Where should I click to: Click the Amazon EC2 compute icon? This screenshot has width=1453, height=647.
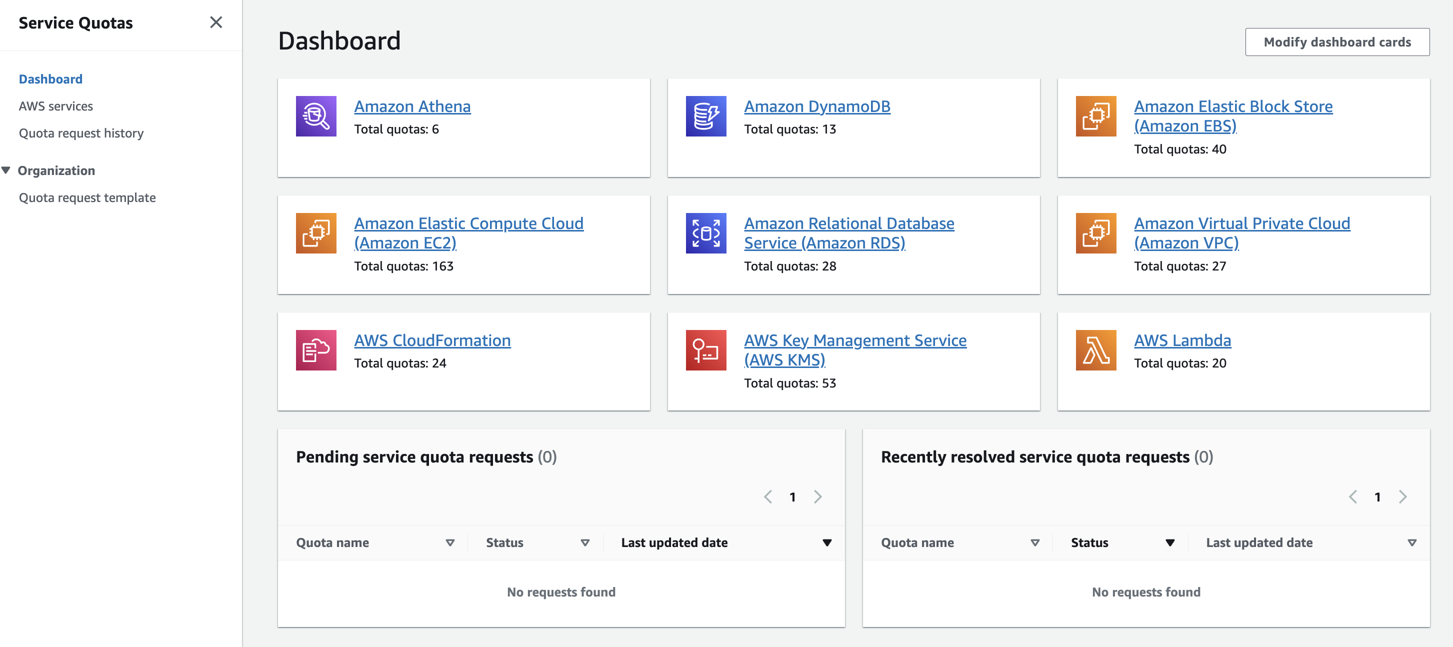[316, 232]
